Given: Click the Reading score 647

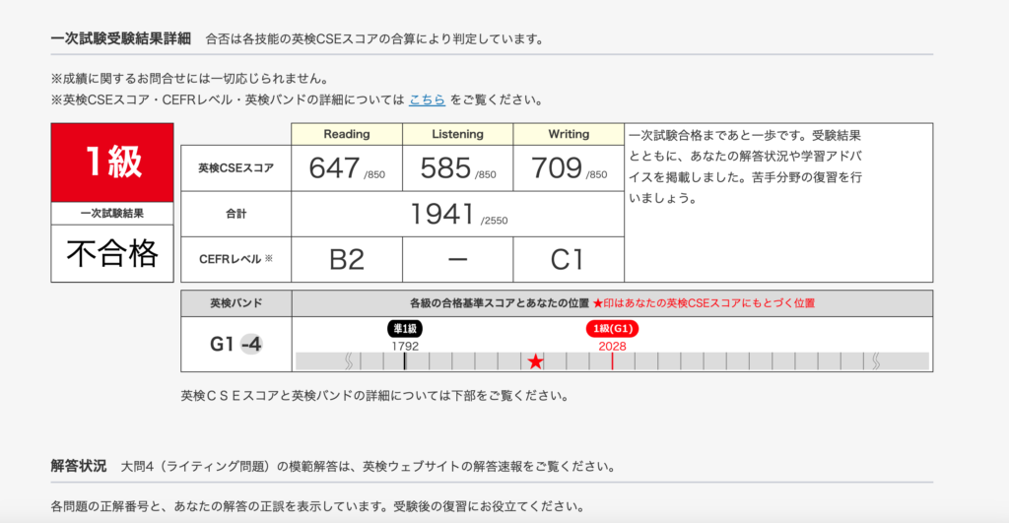Looking at the screenshot, I should point(335,168).
